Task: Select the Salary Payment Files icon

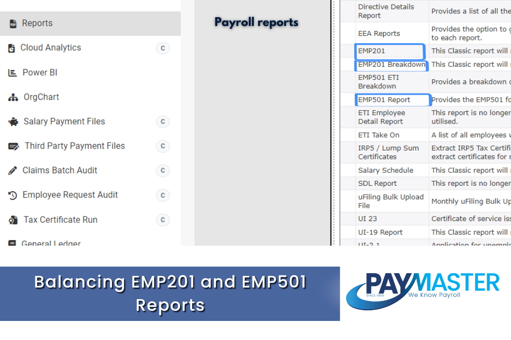Action: point(12,121)
